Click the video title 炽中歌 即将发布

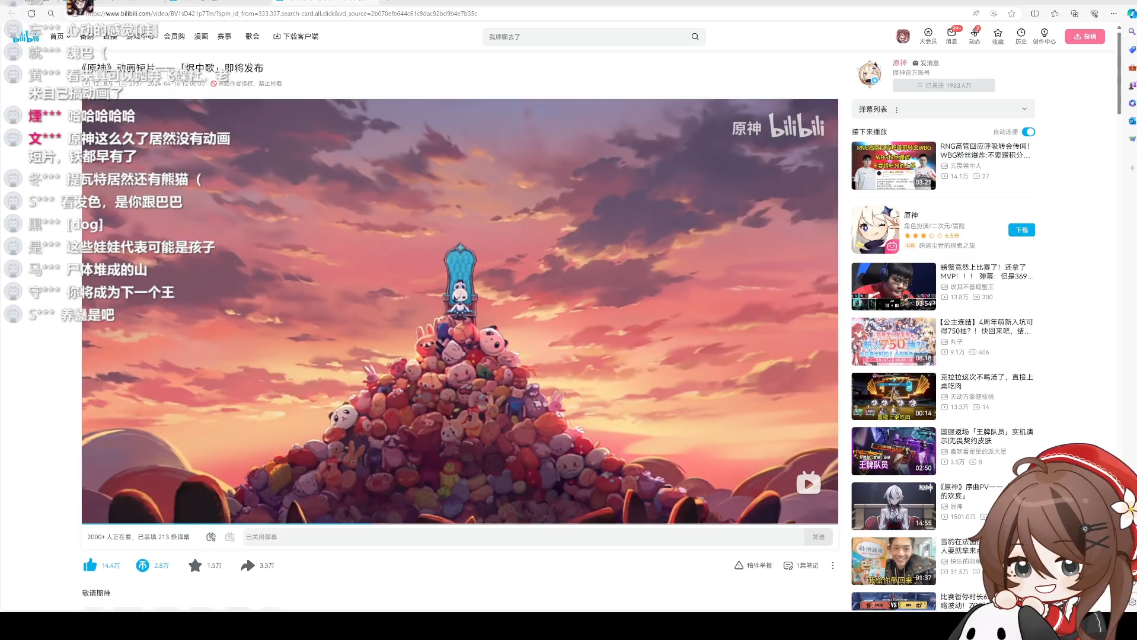click(x=173, y=68)
